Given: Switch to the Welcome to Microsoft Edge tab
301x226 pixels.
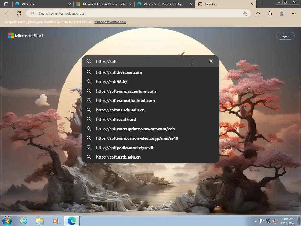Looking at the screenshot, I should click(165, 4).
